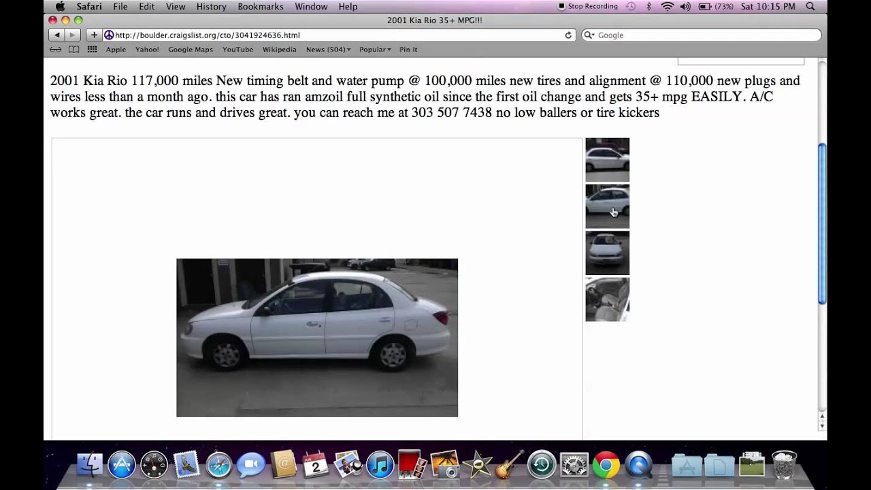The height and width of the screenshot is (490, 871).
Task: Select the first car thumbnail
Action: [607, 160]
